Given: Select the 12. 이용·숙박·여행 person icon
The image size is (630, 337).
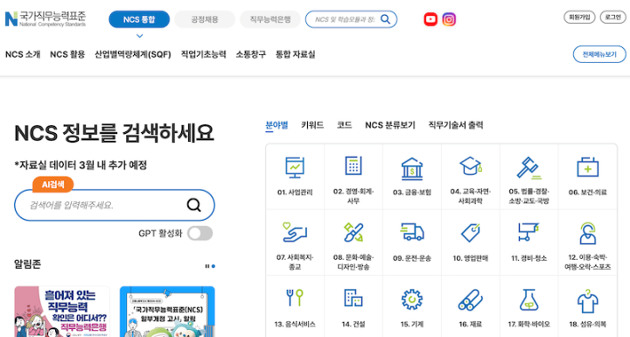Looking at the screenshot, I should pos(587,233).
